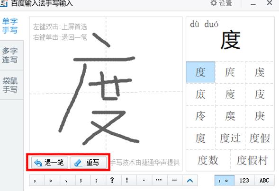Screen dimensions: 279x191
Task: Click the pinyin reading dù
Action: click(195, 24)
